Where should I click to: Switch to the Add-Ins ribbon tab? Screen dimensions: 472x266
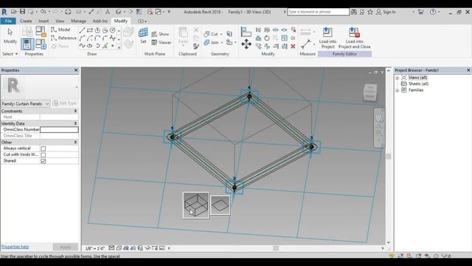100,21
